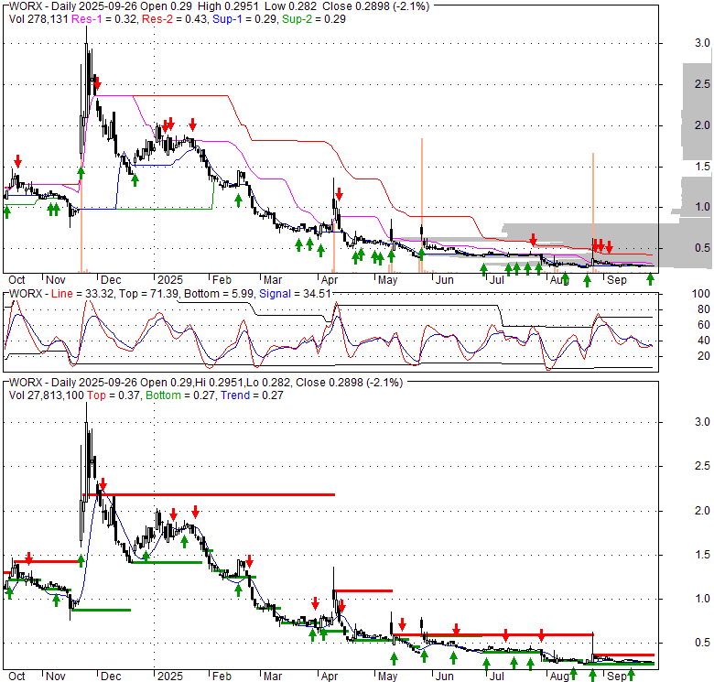Click the tall orange late-May volume spike
The width and height of the screenshot is (714, 682).
click(x=422, y=205)
